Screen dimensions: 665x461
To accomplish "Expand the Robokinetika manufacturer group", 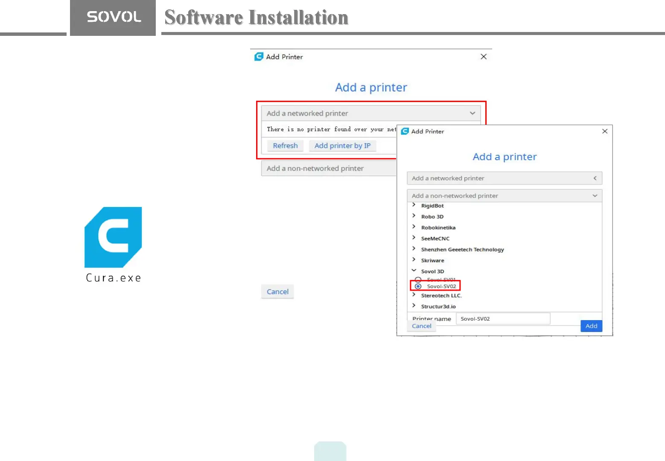I will 414,227.
